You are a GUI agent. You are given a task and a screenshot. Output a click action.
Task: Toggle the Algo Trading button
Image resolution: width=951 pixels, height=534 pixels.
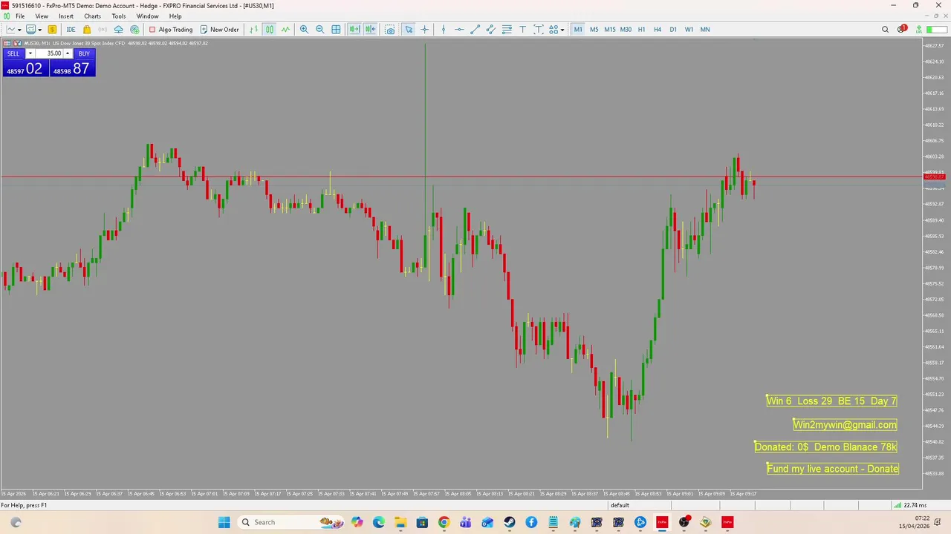[x=171, y=30]
